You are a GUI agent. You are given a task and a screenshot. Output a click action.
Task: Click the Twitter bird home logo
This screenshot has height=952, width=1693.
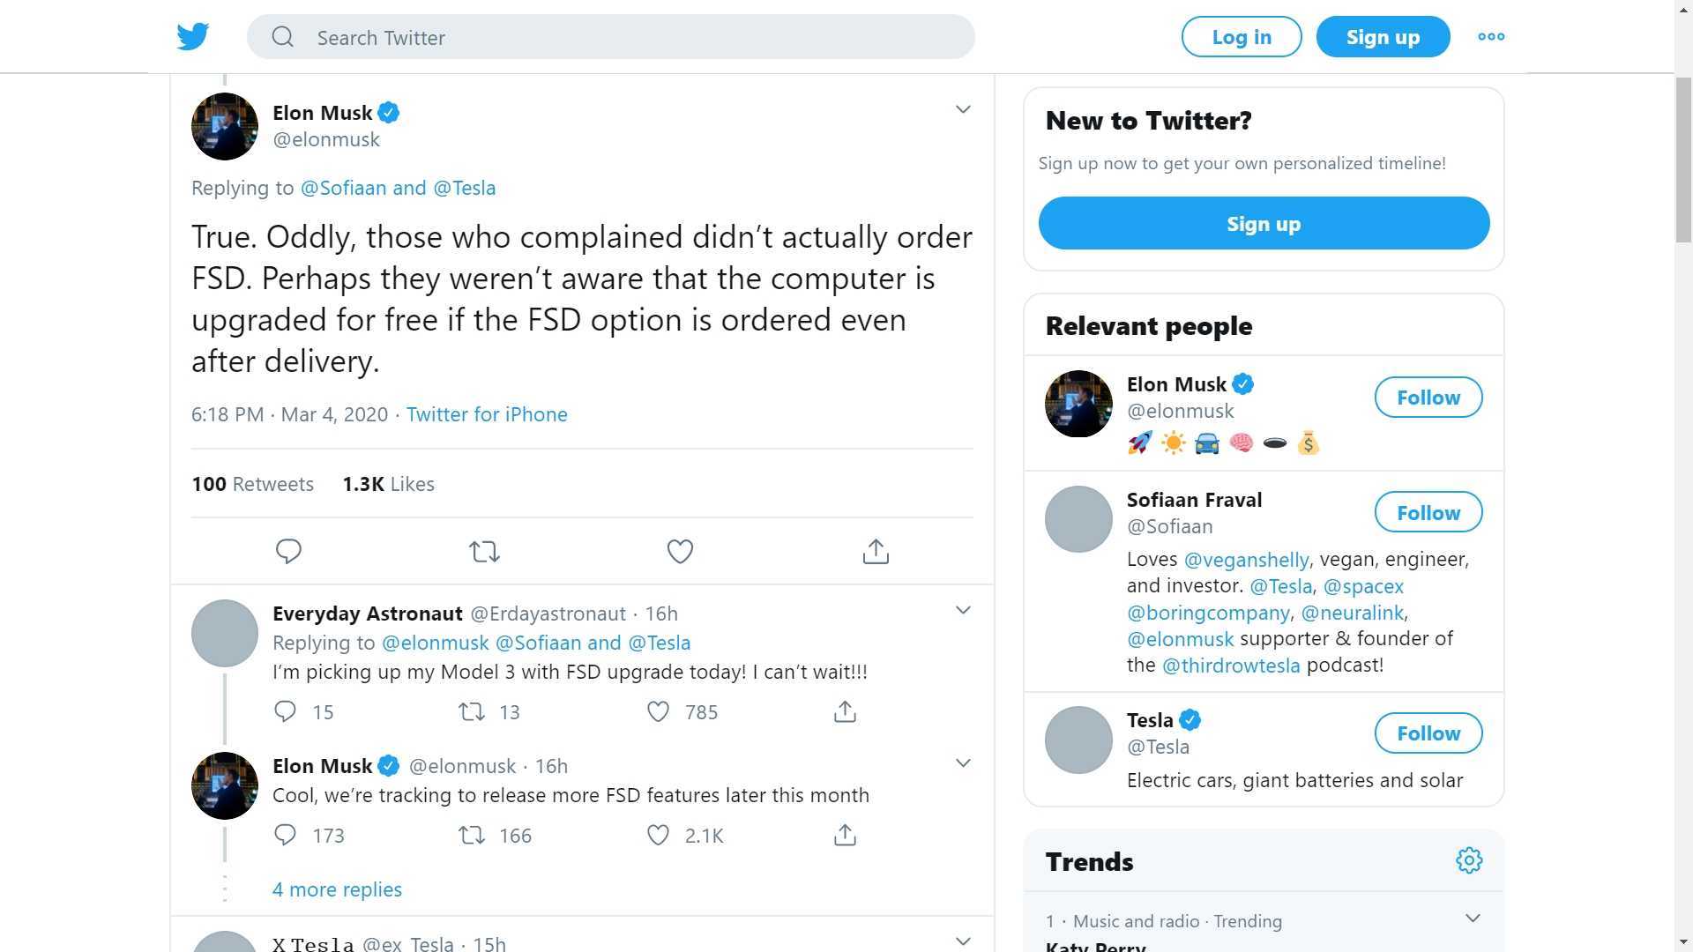(x=192, y=37)
